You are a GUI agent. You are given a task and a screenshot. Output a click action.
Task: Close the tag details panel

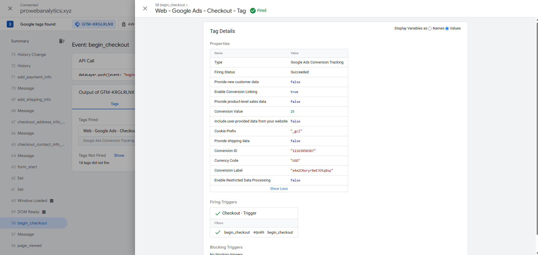[145, 8]
